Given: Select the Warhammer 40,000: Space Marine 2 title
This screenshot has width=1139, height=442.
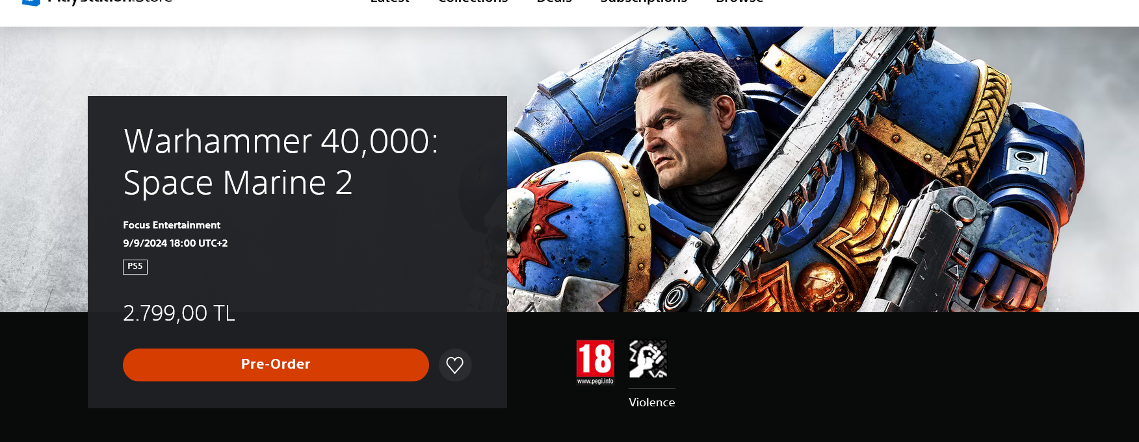Looking at the screenshot, I should (x=281, y=162).
